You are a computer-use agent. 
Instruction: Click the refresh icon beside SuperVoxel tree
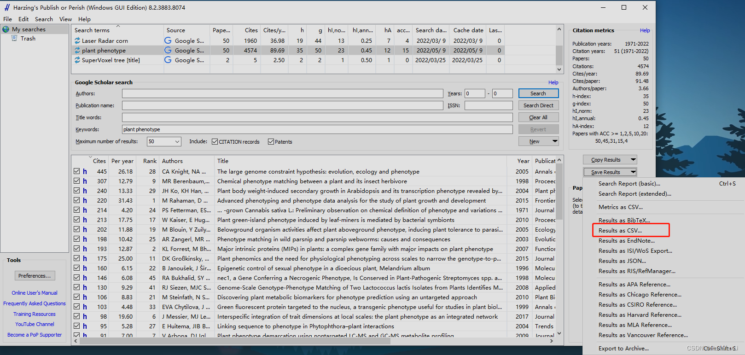click(x=77, y=60)
